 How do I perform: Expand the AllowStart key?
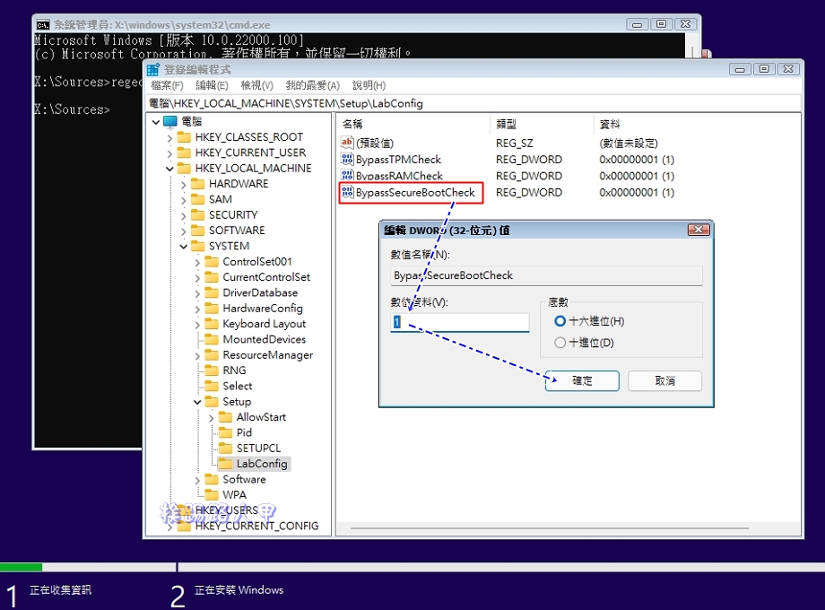(211, 417)
